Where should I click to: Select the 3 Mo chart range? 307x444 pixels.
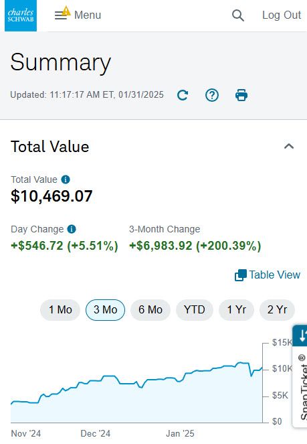tap(105, 310)
